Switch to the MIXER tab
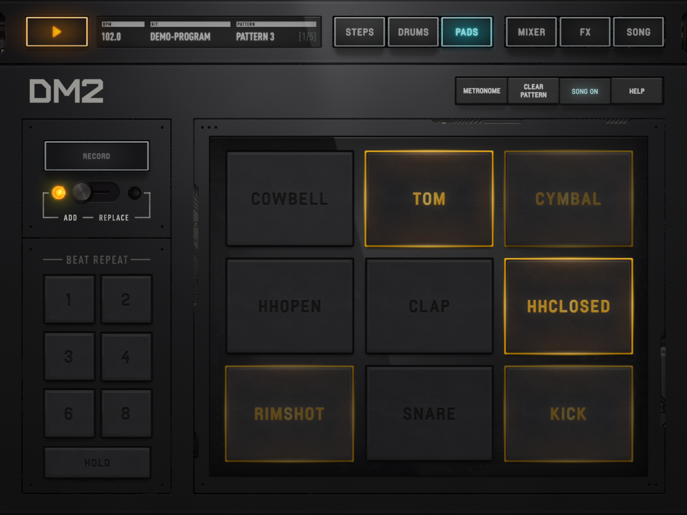The width and height of the screenshot is (687, 515). coord(531,32)
